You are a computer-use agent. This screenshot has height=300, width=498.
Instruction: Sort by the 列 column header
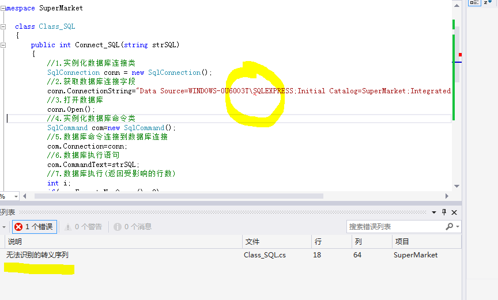tap(372, 242)
